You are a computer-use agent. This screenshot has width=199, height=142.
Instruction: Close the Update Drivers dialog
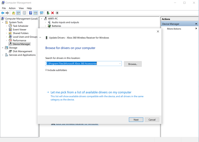[158, 31]
